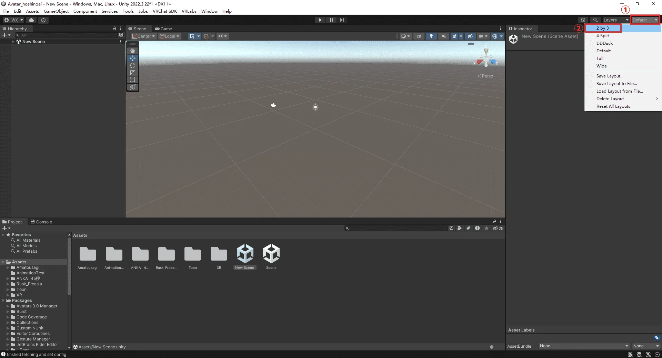662x358 pixels.
Task: Switch to the Game tab
Action: click(164, 29)
